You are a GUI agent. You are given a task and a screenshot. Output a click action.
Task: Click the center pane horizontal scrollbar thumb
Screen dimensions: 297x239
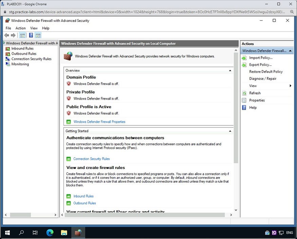pos(145,215)
